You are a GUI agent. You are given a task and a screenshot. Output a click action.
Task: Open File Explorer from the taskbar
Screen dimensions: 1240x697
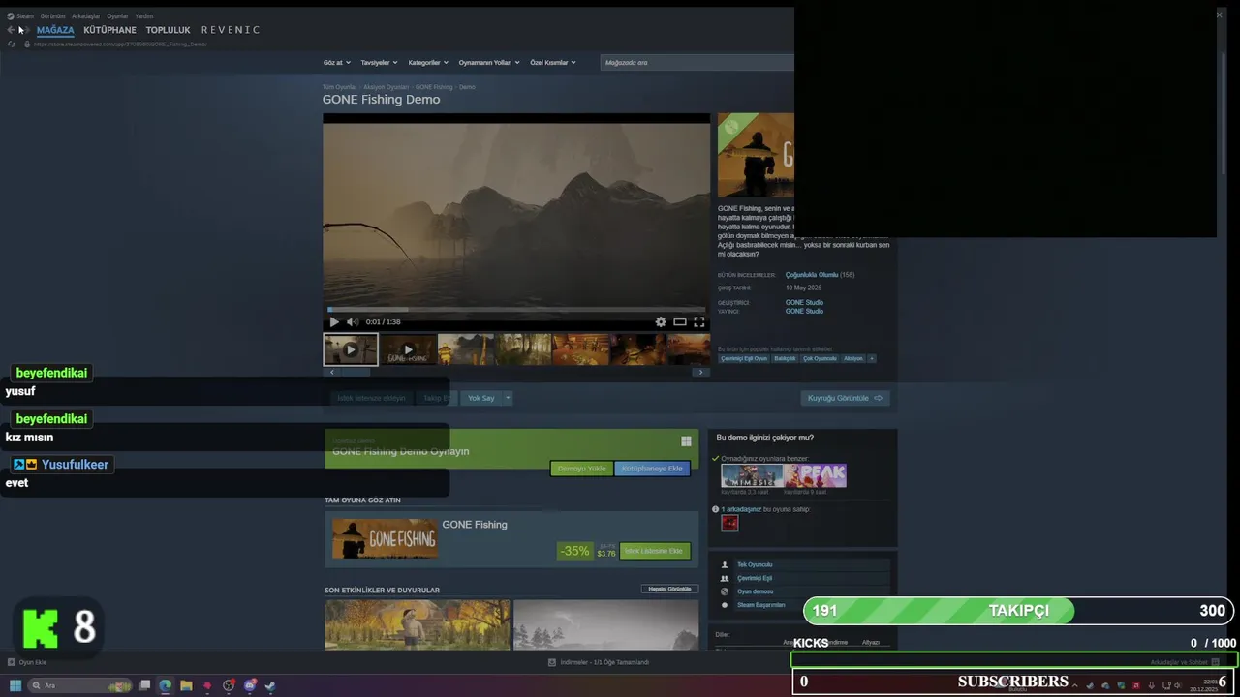pyautogui.click(x=186, y=685)
